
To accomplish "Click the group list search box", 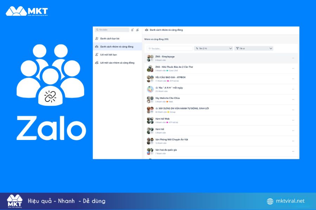I will (x=170, y=48).
